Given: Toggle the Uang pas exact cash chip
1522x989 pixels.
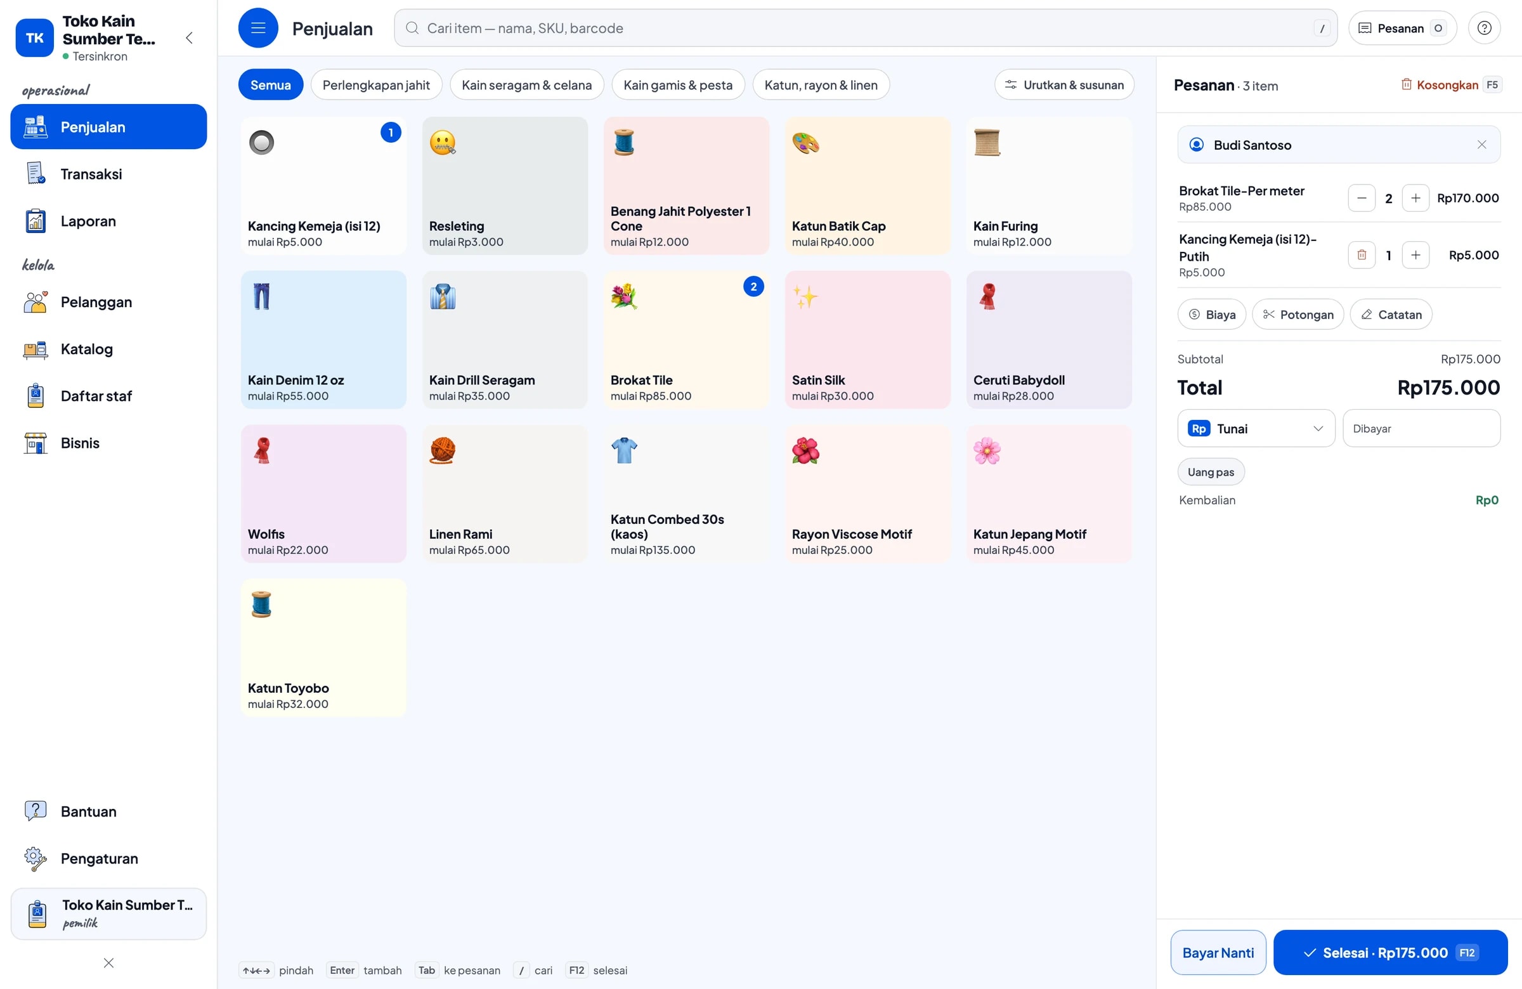Looking at the screenshot, I should (x=1211, y=472).
